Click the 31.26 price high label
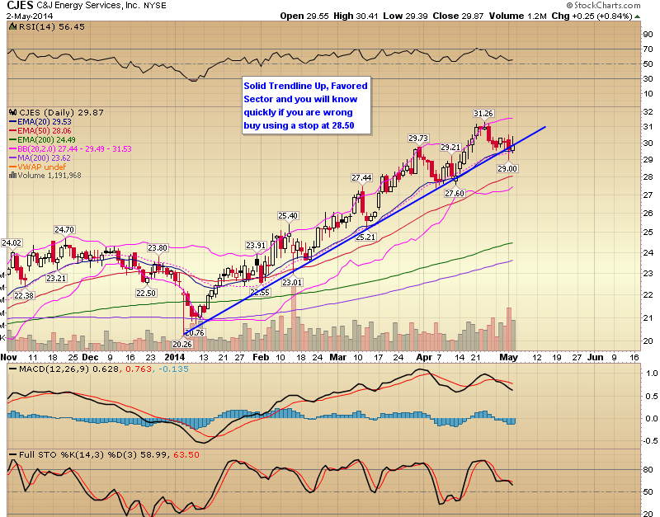 483,113
